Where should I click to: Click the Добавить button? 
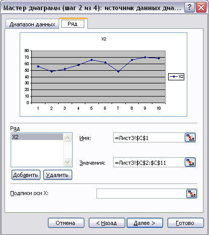[x=26, y=175]
